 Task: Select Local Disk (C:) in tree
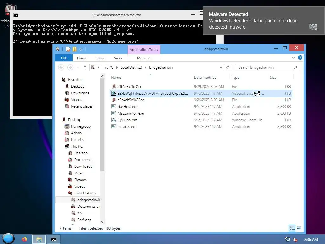(x=85, y=193)
